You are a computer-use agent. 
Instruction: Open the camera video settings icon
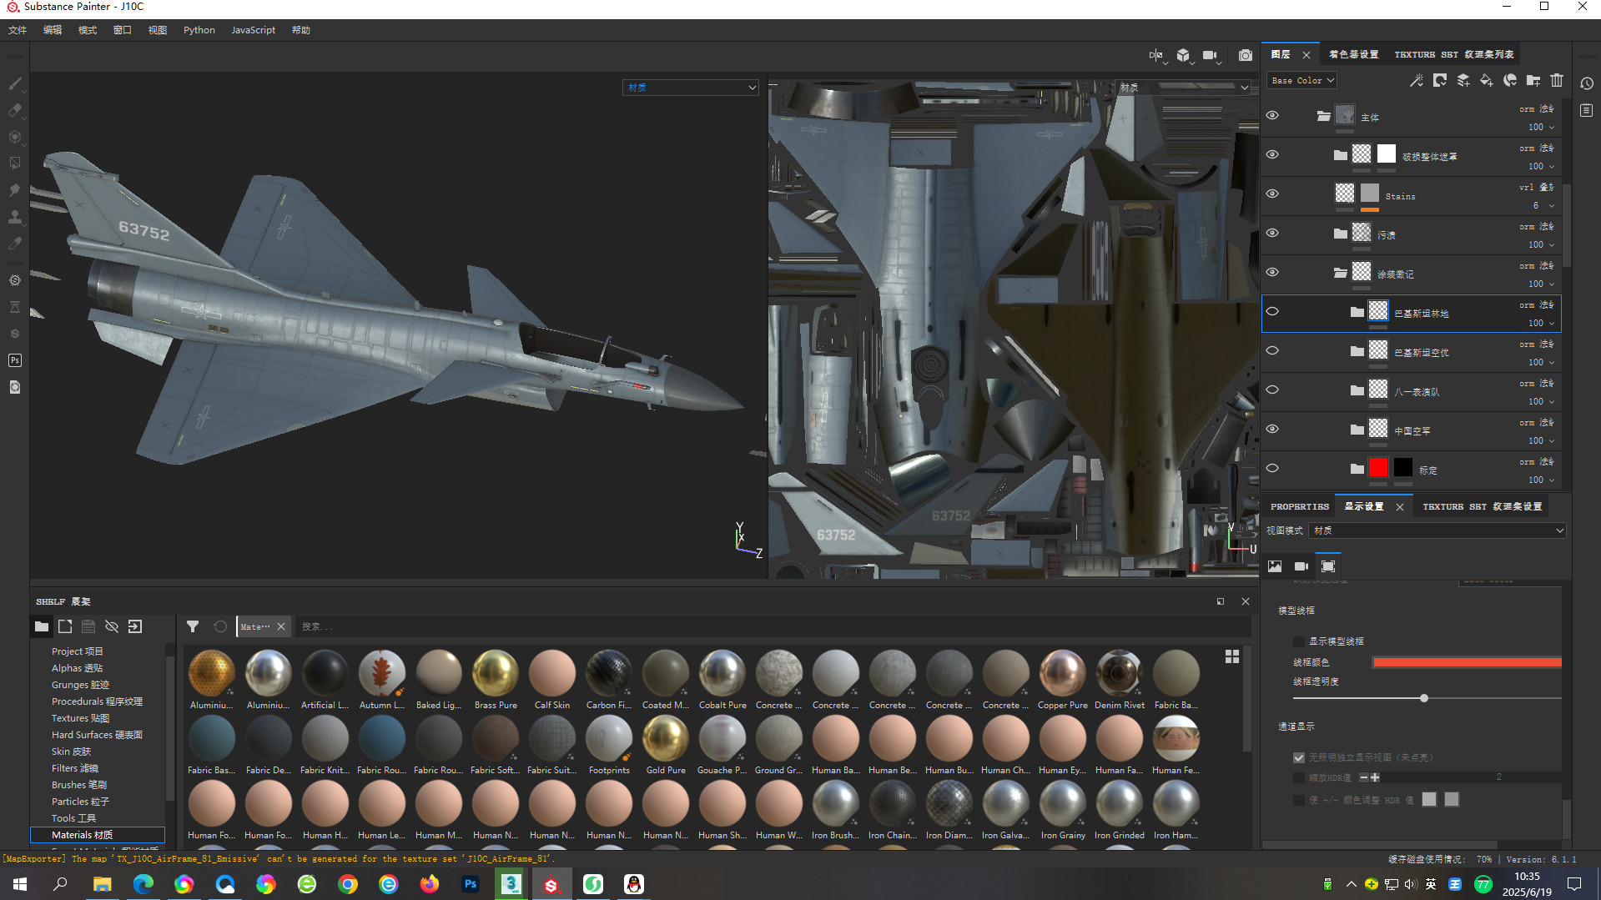[1211, 55]
